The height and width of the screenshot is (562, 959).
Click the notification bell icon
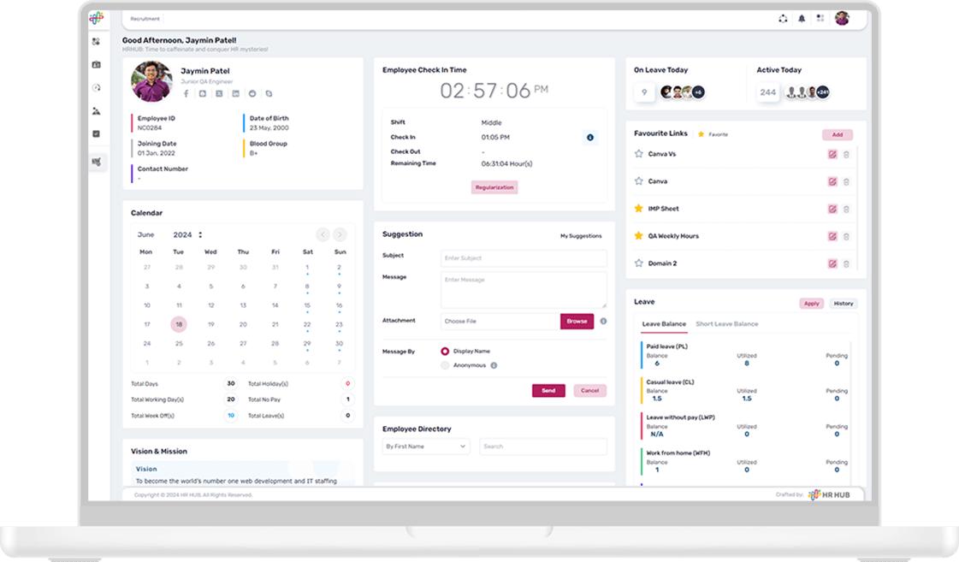point(802,18)
